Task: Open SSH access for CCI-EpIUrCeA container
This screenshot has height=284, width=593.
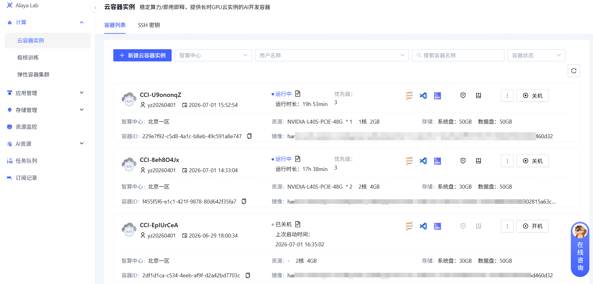Action: point(437,226)
